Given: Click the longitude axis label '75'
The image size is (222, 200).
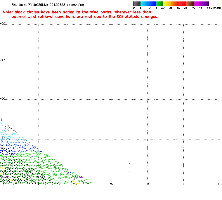Looking at the screenshot, I should click(111, 184).
